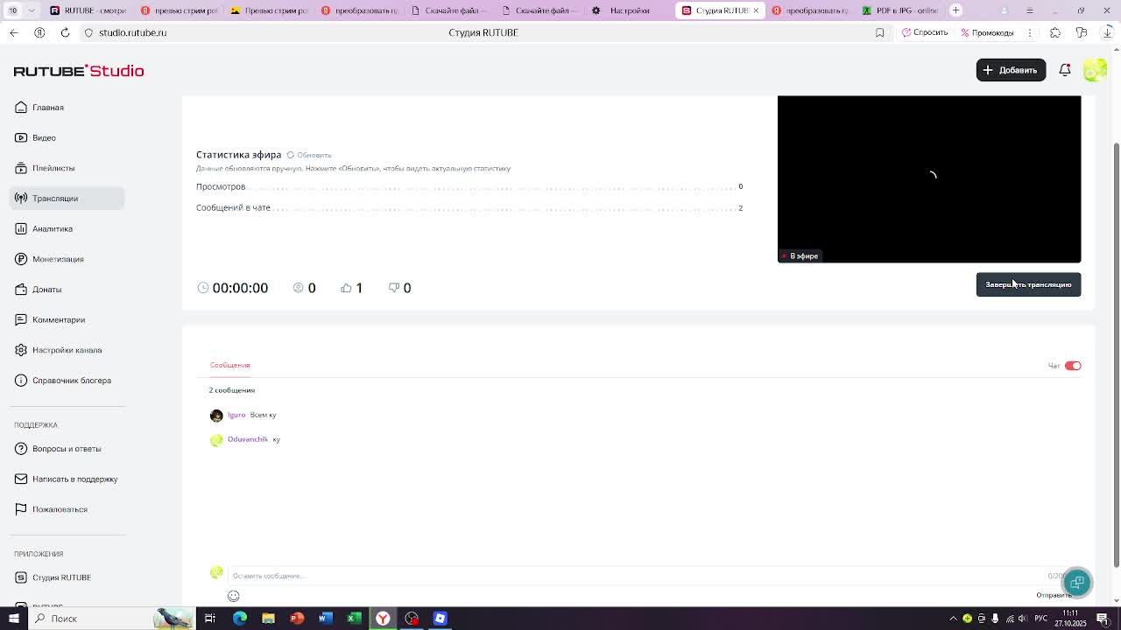Open the Аналитика page
This screenshot has width=1121, height=630.
tap(53, 228)
